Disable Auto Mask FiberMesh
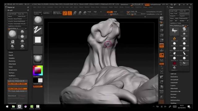Image resolution: width=198 pixels, height=111 pixels. point(17,88)
